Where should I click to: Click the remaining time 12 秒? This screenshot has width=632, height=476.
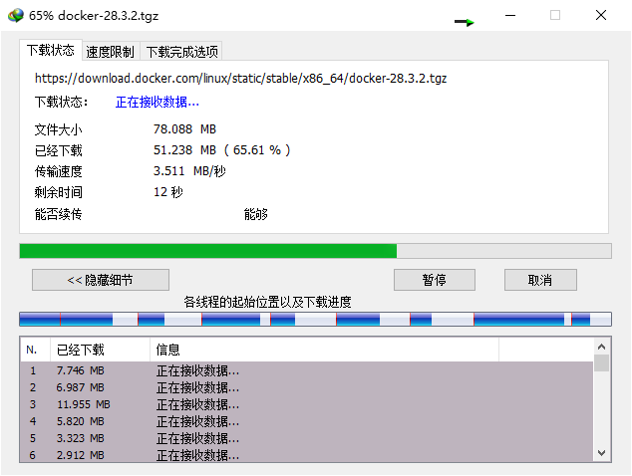[168, 192]
